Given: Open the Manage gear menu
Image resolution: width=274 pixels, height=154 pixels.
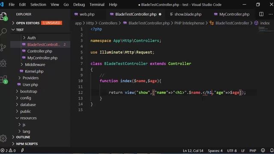Looking at the screenshot, I should point(3,138).
